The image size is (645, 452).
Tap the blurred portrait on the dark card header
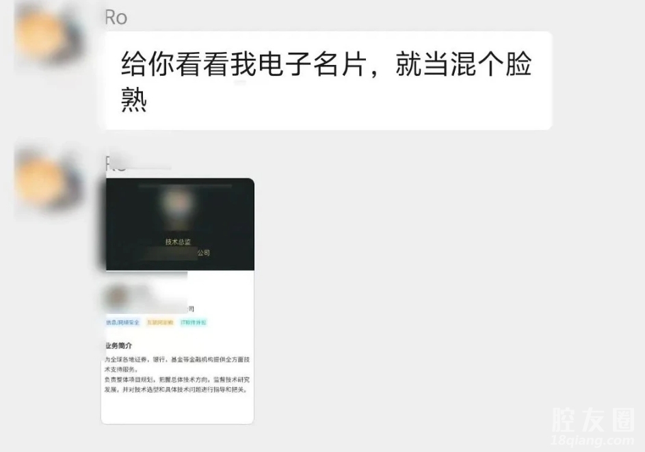point(178,206)
